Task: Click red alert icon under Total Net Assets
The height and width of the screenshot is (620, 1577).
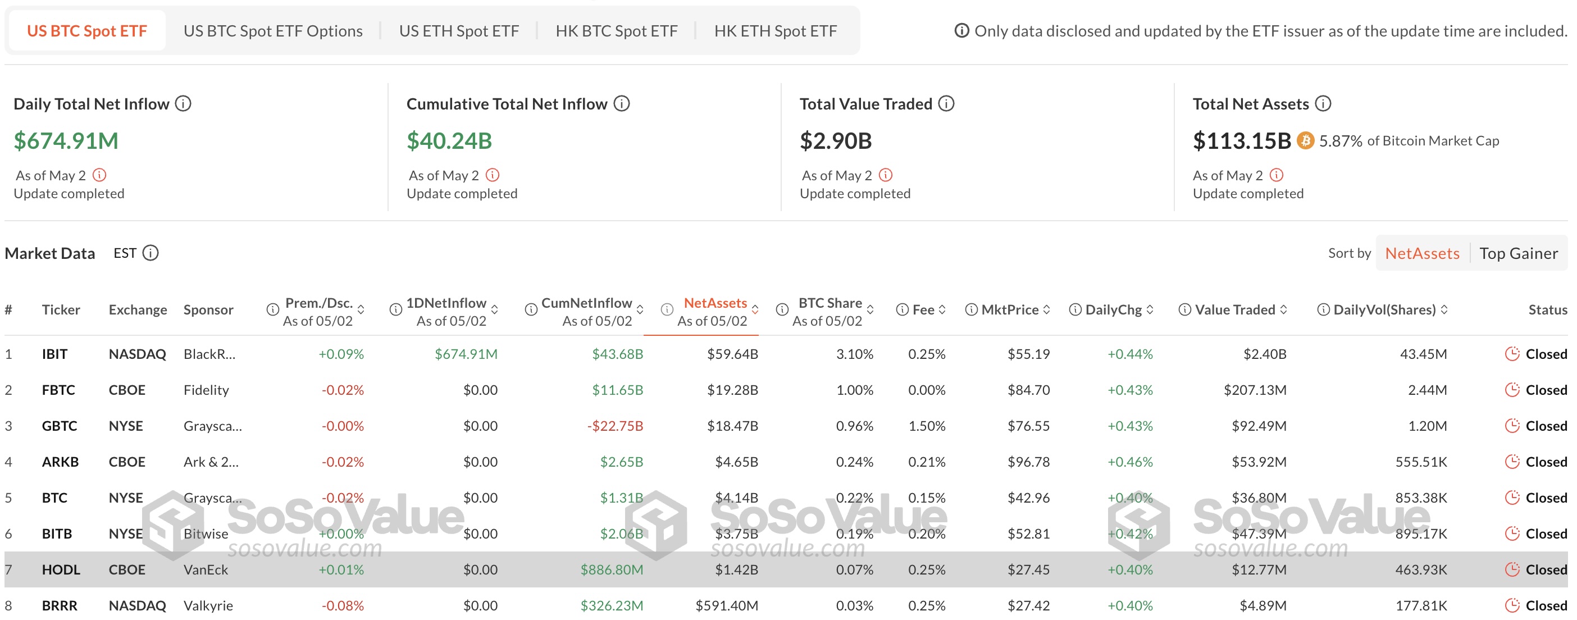Action: pos(1277,175)
